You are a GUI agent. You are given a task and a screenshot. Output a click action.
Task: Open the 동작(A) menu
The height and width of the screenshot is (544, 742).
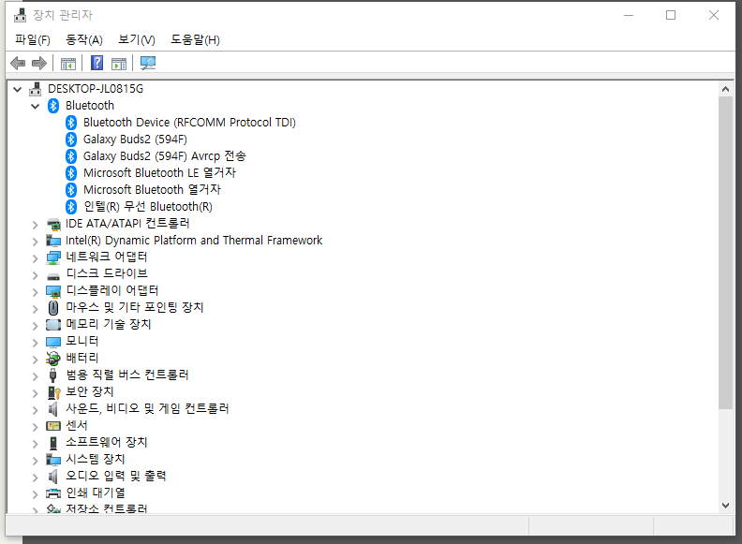84,39
